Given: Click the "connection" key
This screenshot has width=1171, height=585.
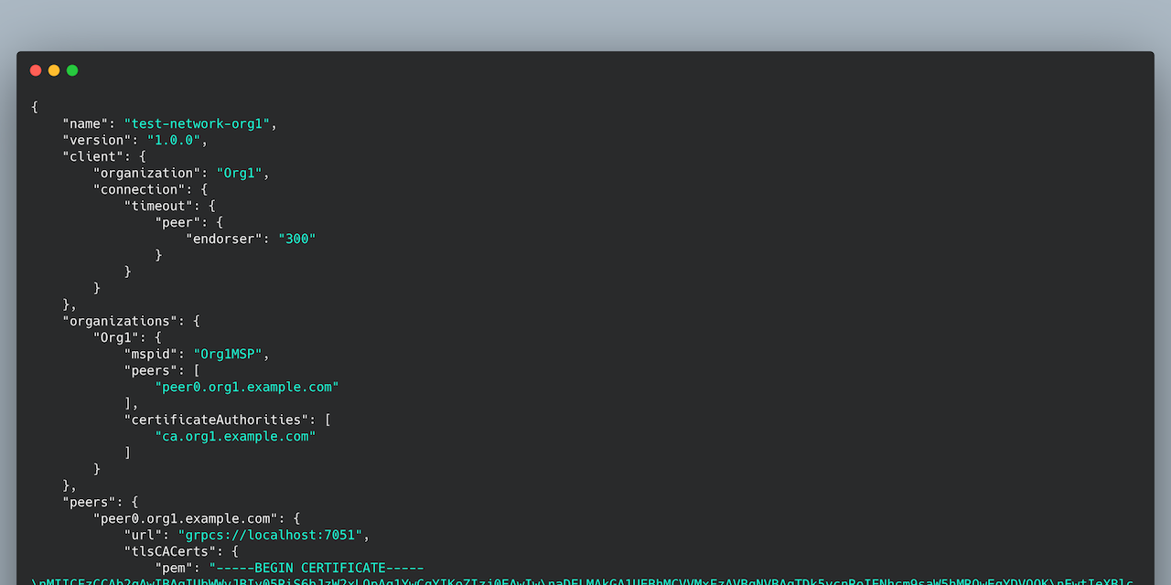Looking at the screenshot, I should (x=139, y=189).
